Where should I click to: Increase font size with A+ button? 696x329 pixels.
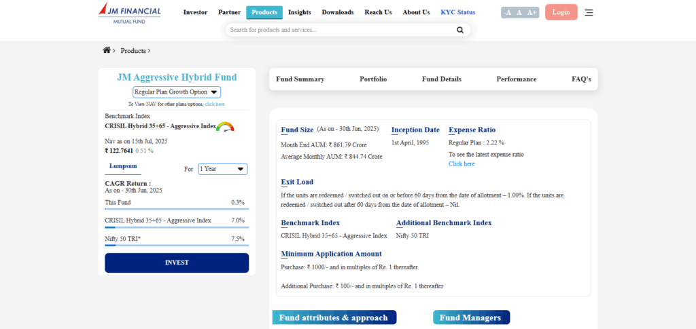click(532, 12)
